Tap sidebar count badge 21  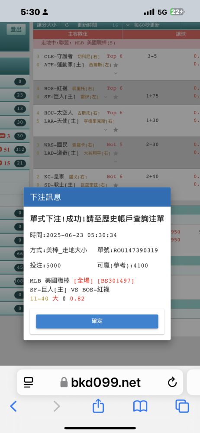20,163
